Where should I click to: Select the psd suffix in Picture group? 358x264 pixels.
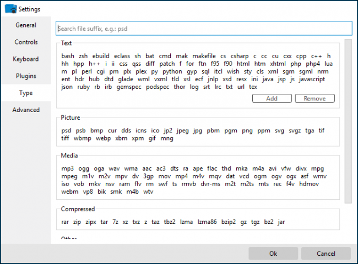click(x=67, y=131)
